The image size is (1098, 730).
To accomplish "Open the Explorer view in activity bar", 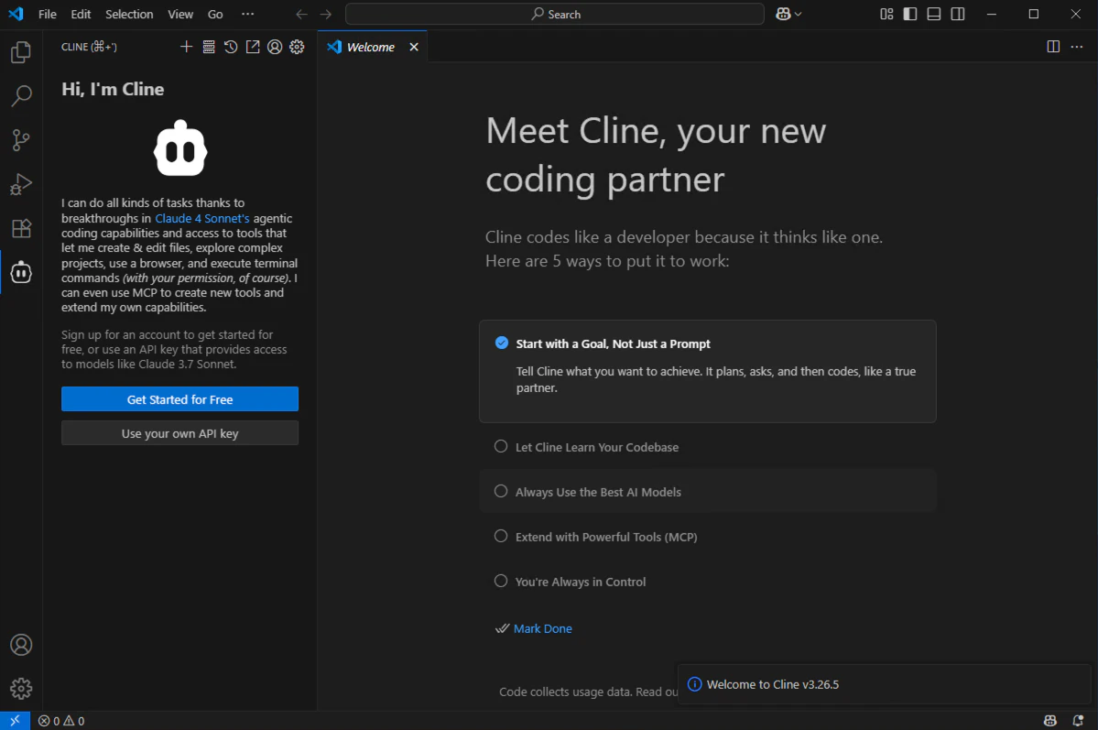I will pos(21,52).
